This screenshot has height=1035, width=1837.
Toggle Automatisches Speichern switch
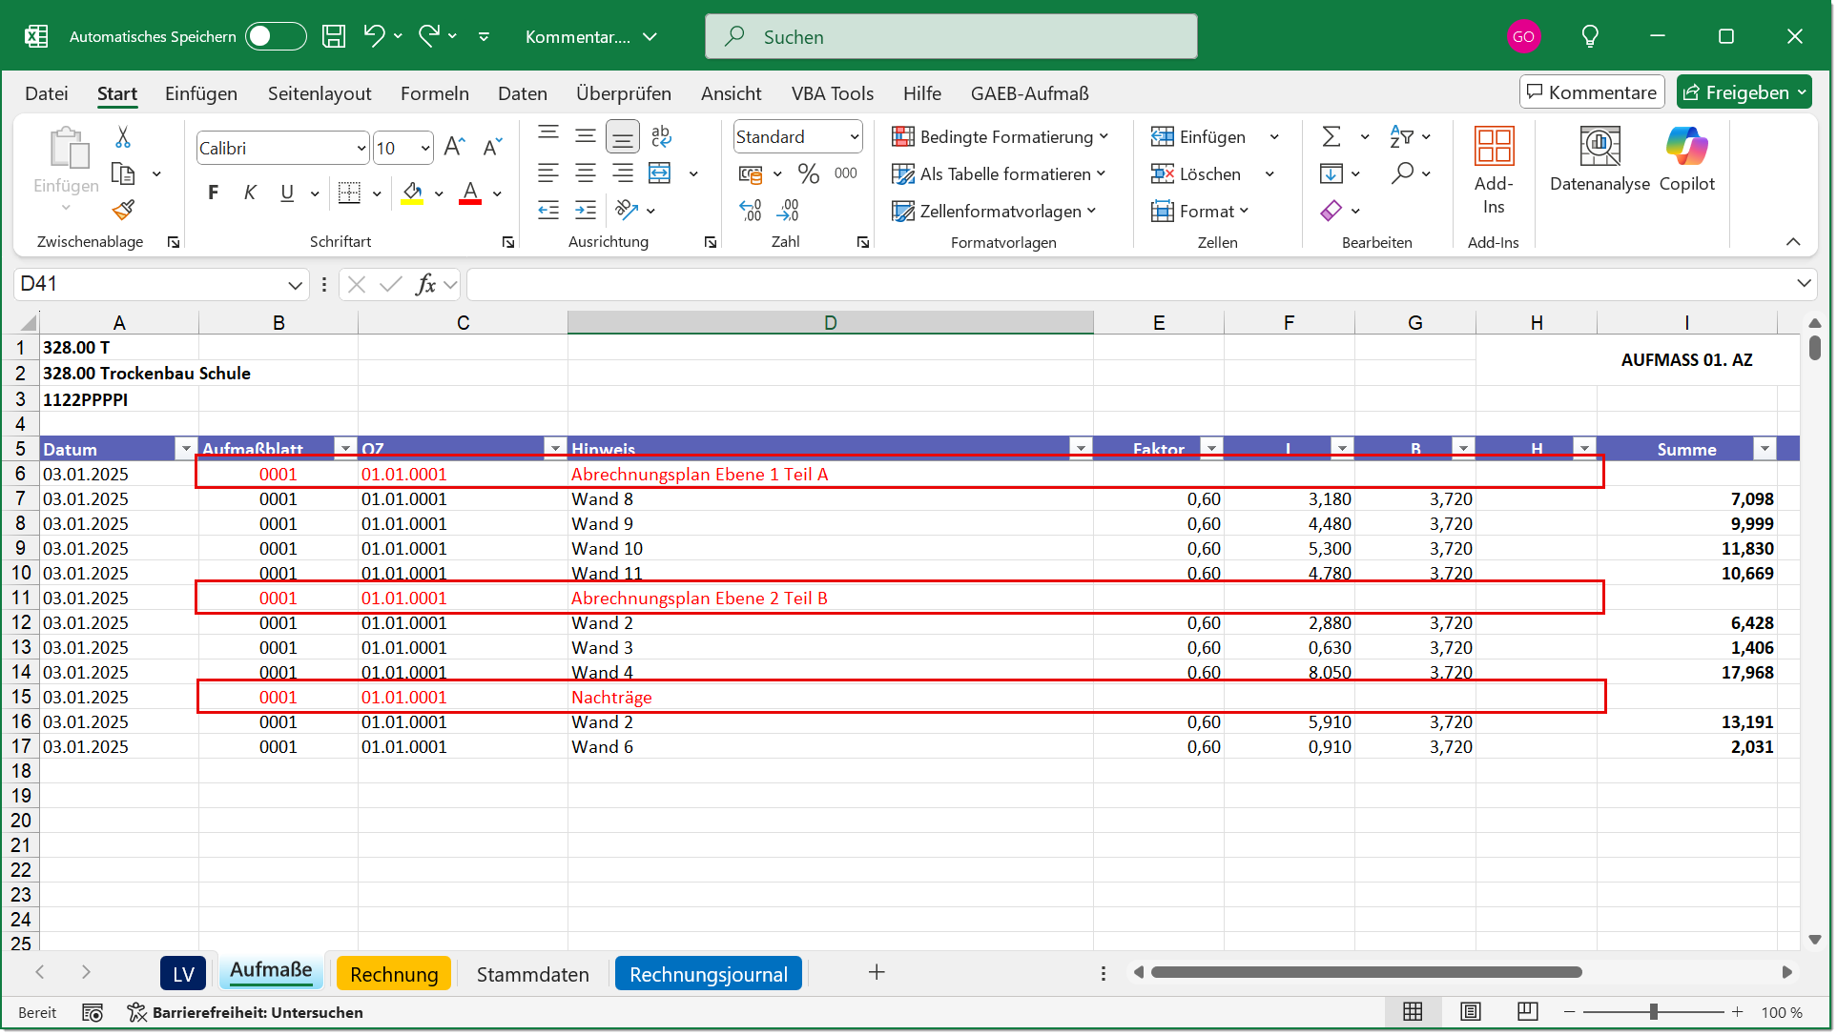tap(275, 36)
